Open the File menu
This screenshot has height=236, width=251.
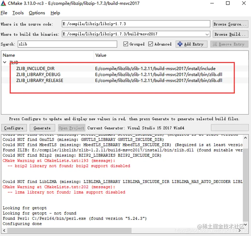click(4, 13)
